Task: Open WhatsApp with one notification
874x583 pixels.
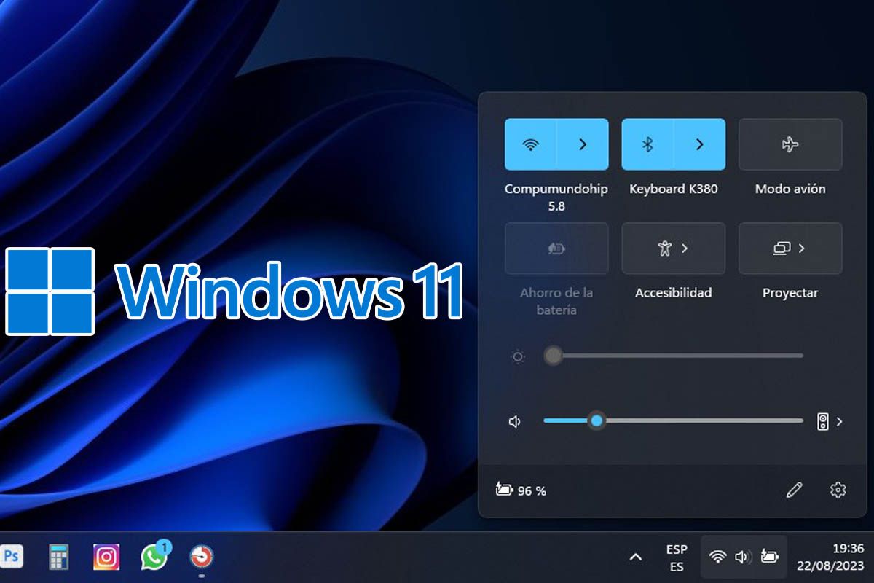Action: pyautogui.click(x=155, y=556)
